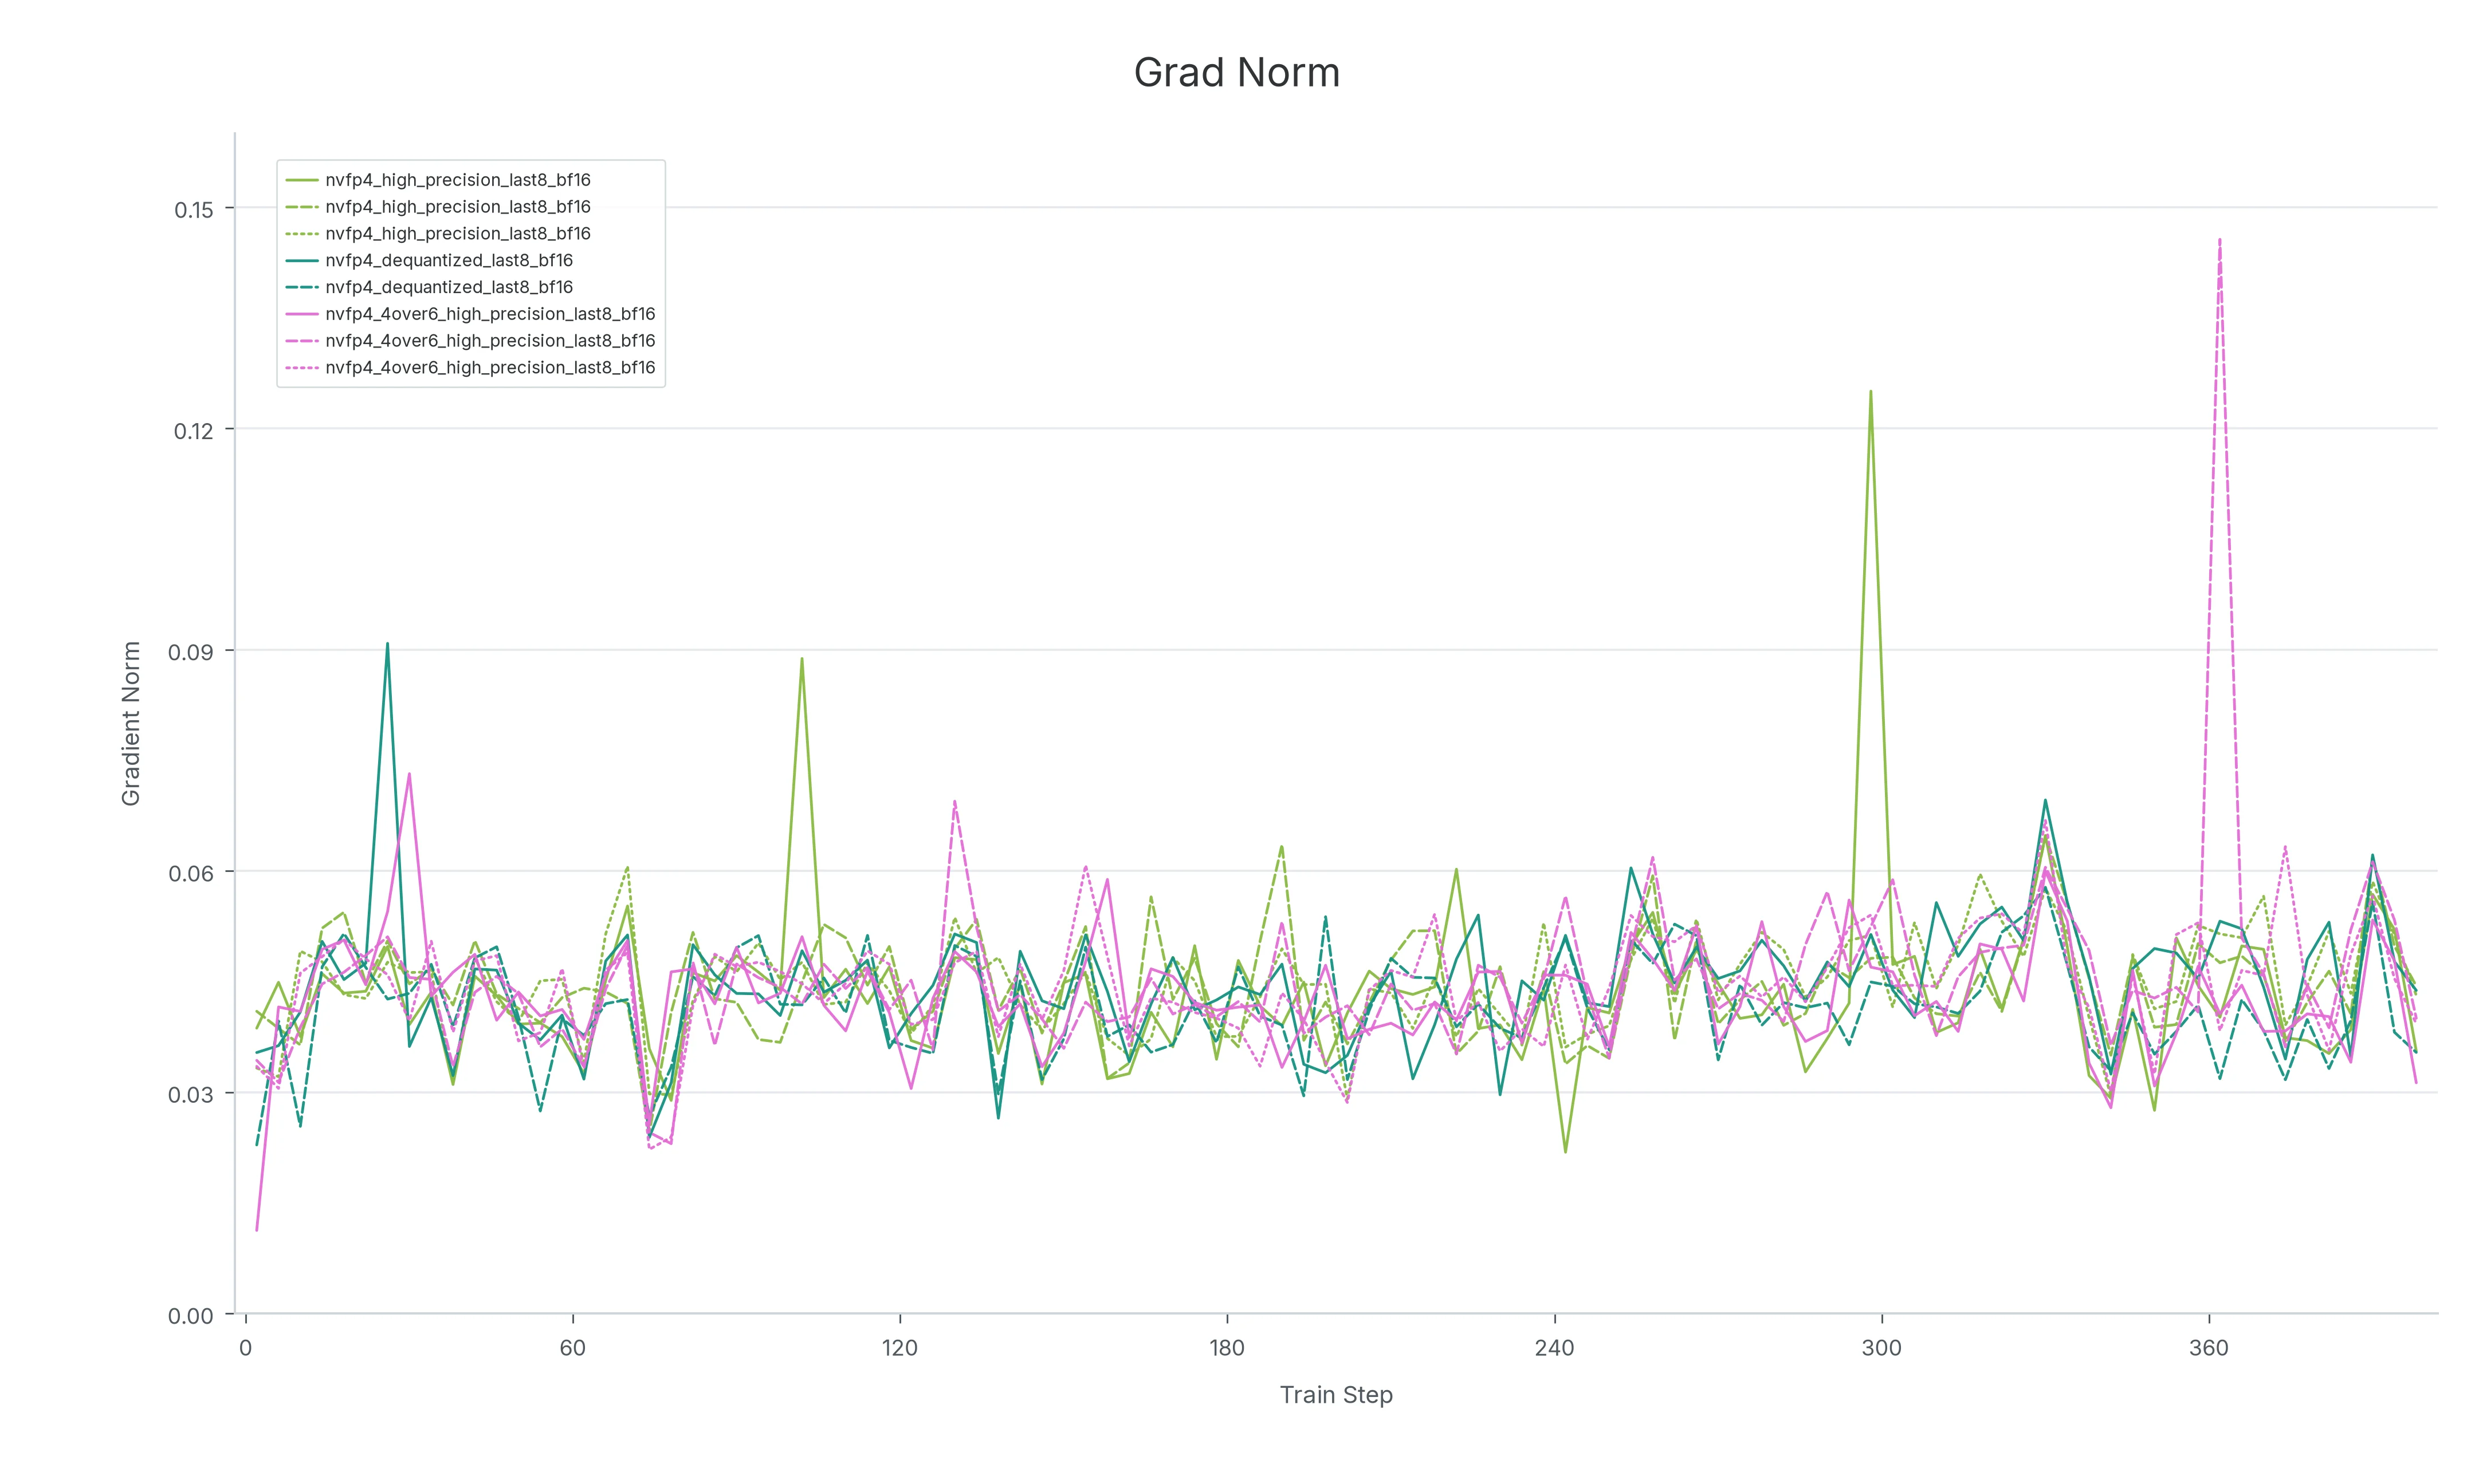Click the tallest pink dashed spike peak
The height and width of the screenshot is (1484, 2475).
click(x=2220, y=239)
